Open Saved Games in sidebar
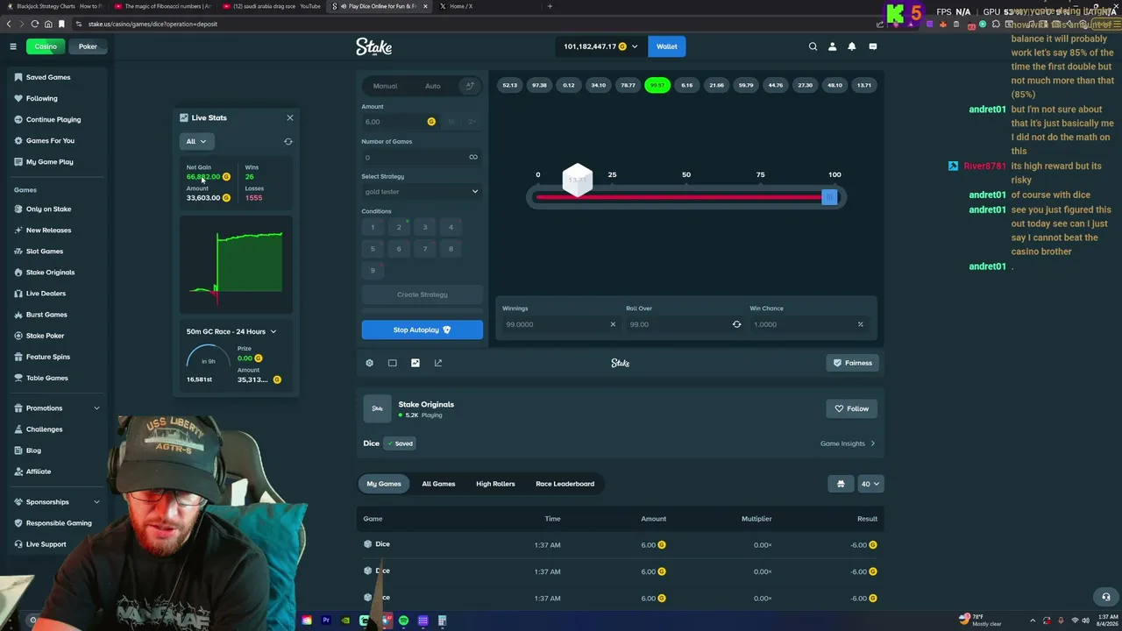The height and width of the screenshot is (631, 1122). pyautogui.click(x=48, y=77)
